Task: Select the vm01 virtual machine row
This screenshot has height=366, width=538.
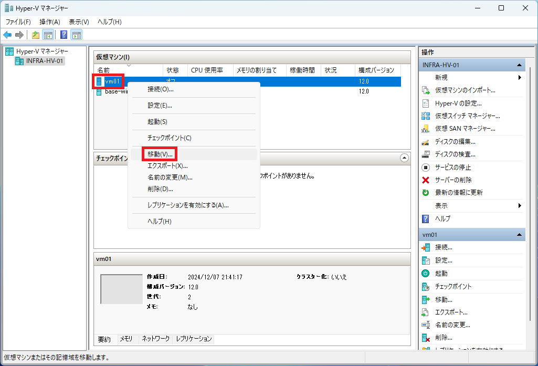Action: coord(247,81)
